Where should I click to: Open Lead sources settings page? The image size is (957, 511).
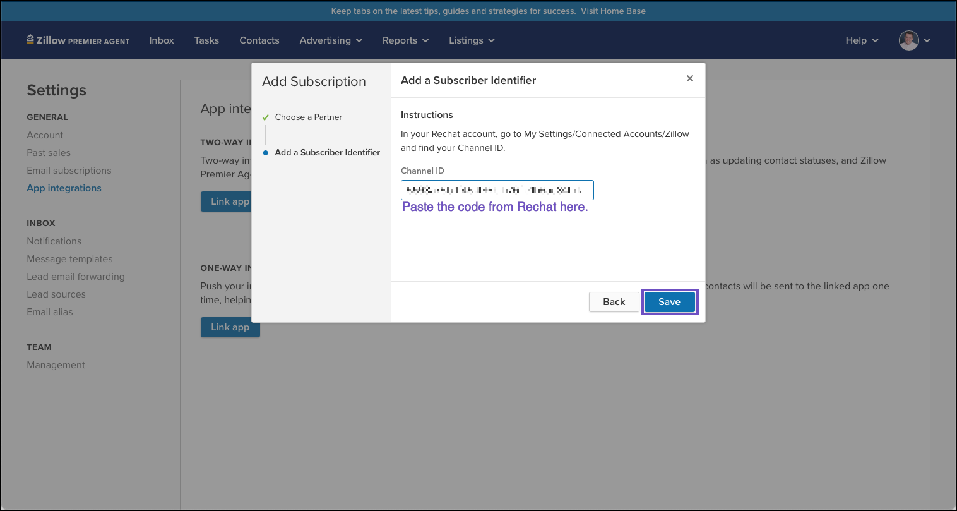click(56, 294)
